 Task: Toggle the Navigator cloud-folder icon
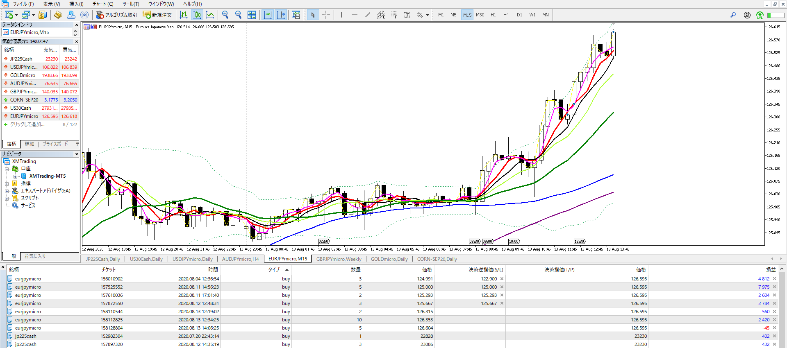[71, 15]
